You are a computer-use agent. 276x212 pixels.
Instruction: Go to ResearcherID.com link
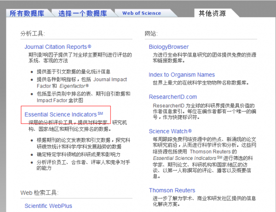pos(172,97)
